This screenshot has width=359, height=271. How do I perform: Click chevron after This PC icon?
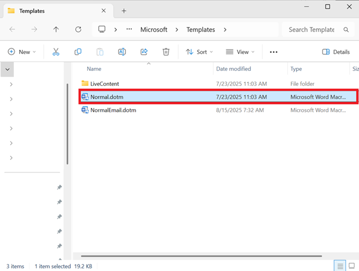(x=115, y=30)
